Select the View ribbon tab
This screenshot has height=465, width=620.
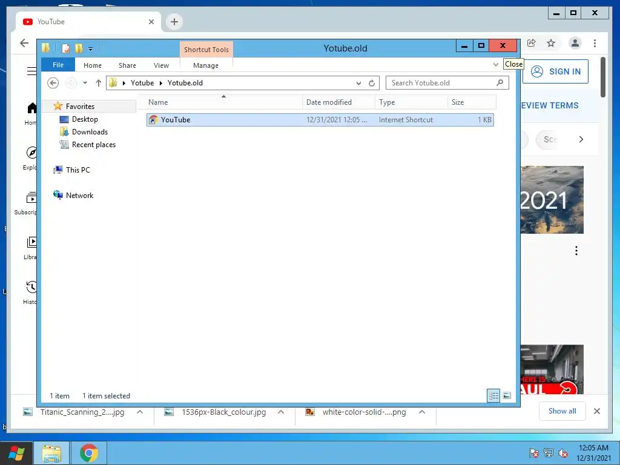(161, 65)
